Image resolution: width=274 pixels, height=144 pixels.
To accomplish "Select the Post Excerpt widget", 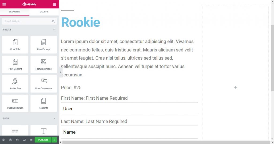I will [x=44, y=45].
